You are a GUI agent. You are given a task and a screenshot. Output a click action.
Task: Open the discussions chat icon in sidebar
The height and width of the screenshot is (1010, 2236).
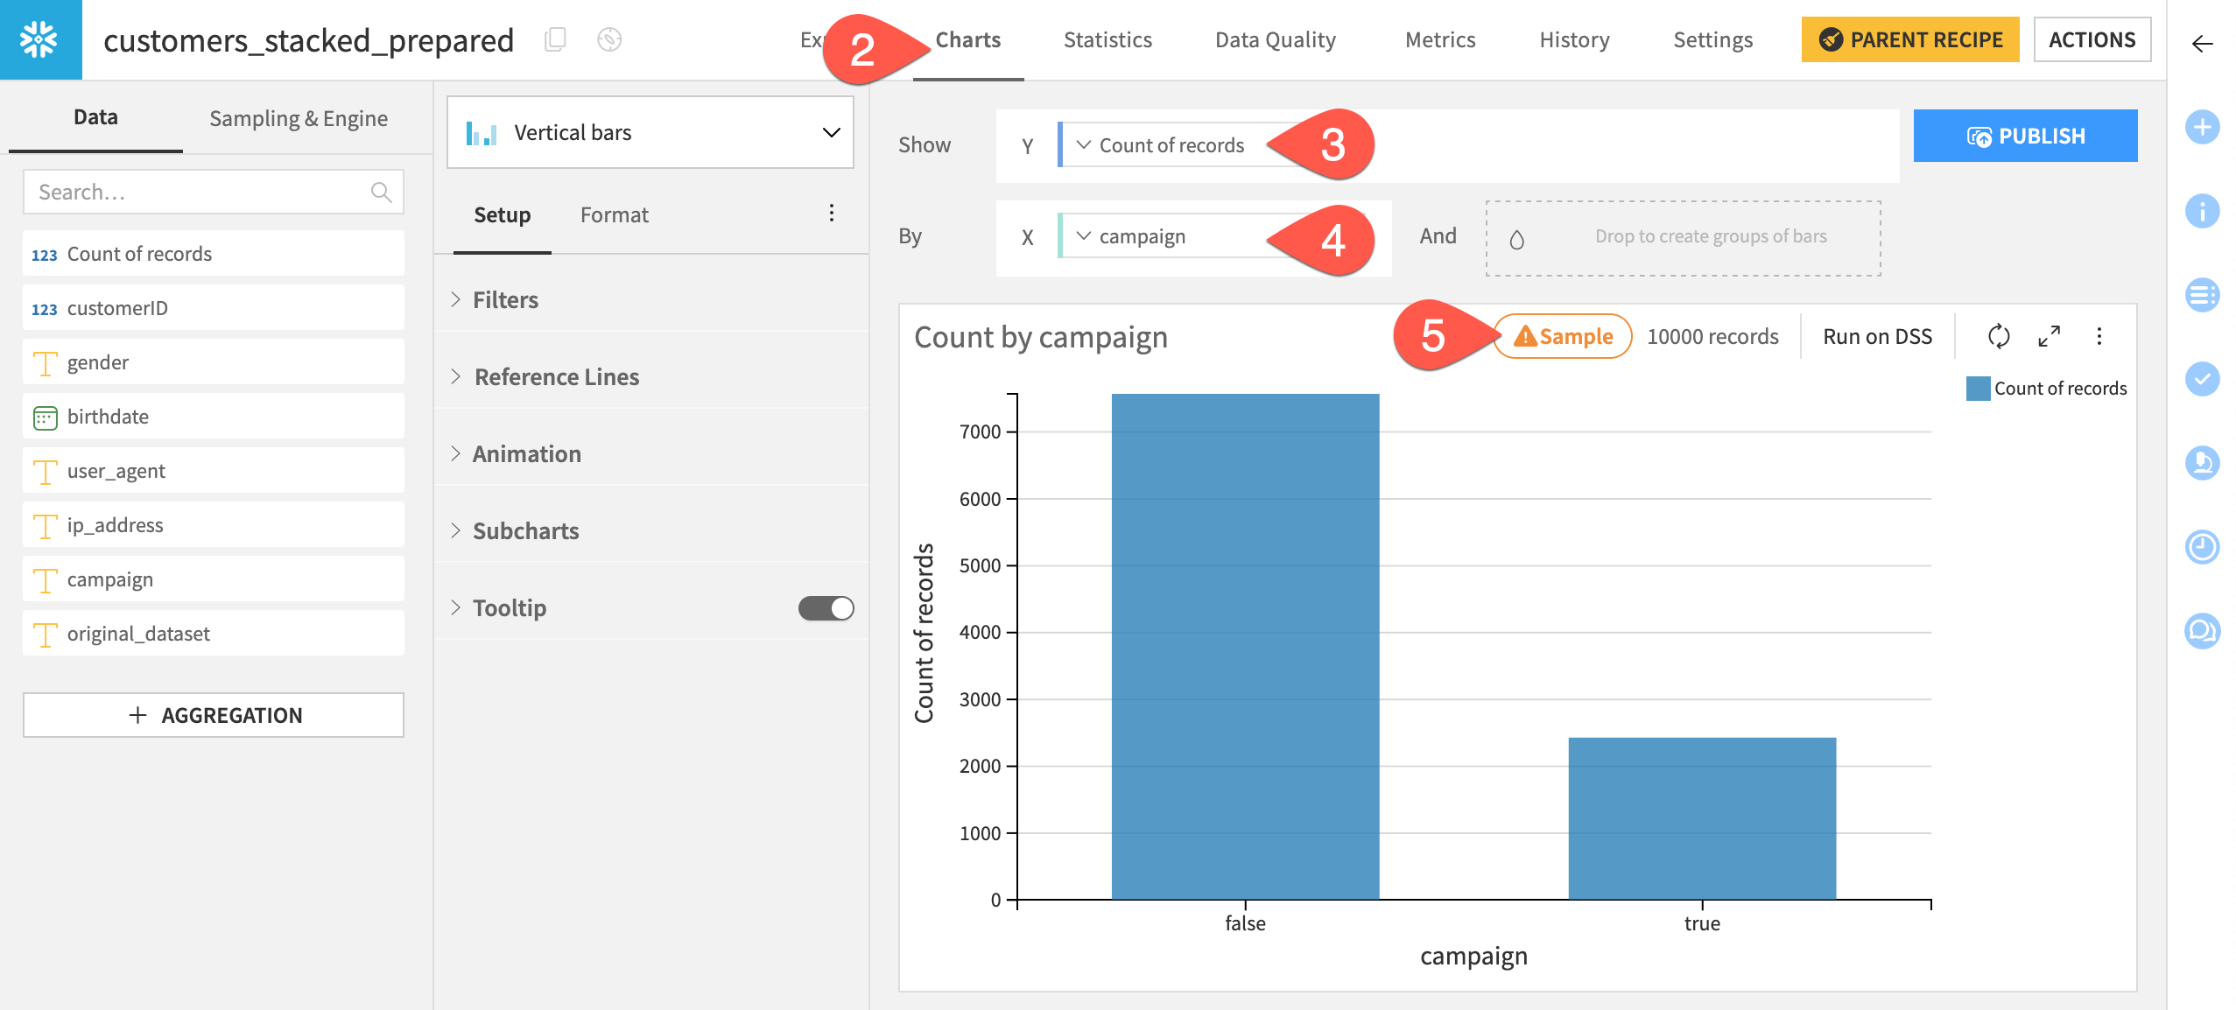(2202, 631)
